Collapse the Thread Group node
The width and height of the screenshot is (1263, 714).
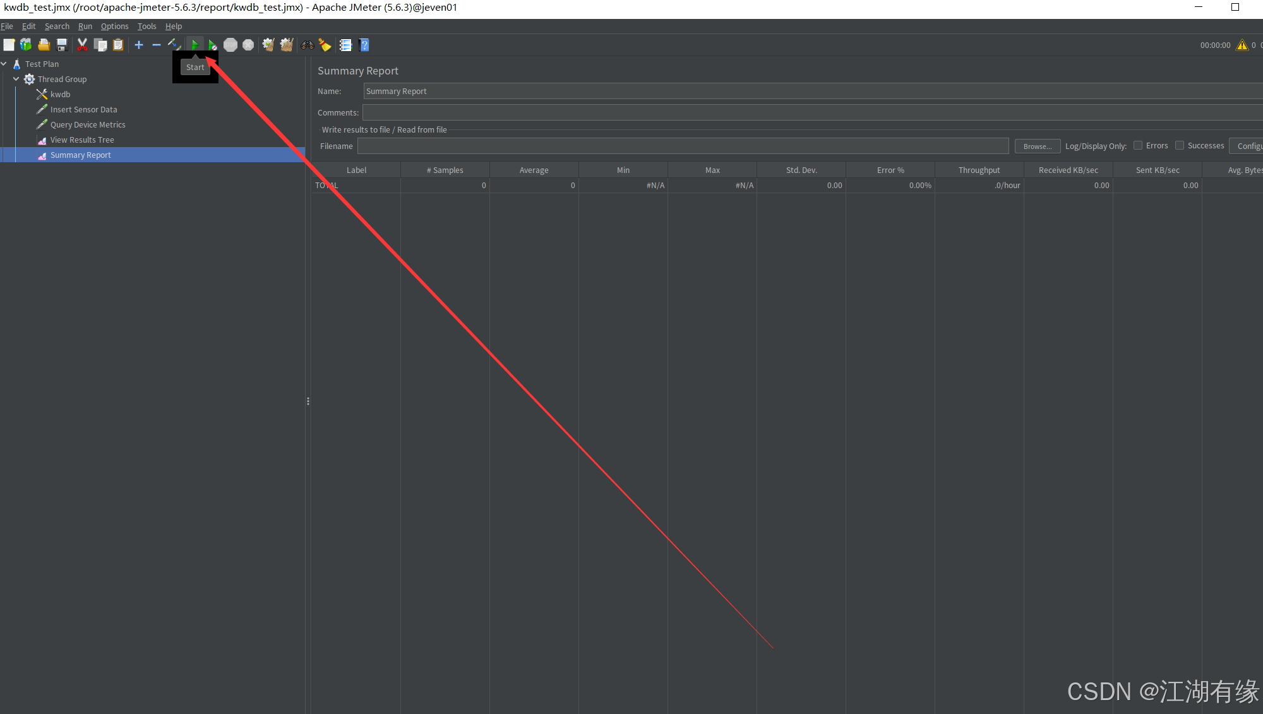coord(16,79)
